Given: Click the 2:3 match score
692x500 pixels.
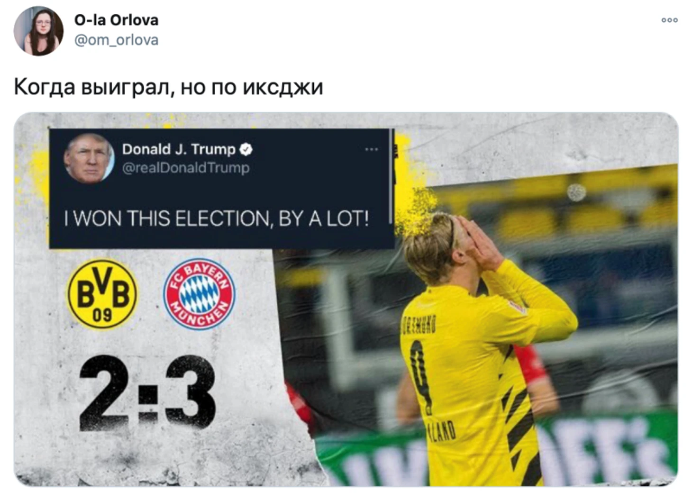Looking at the screenshot, I should pyautogui.click(x=147, y=393).
